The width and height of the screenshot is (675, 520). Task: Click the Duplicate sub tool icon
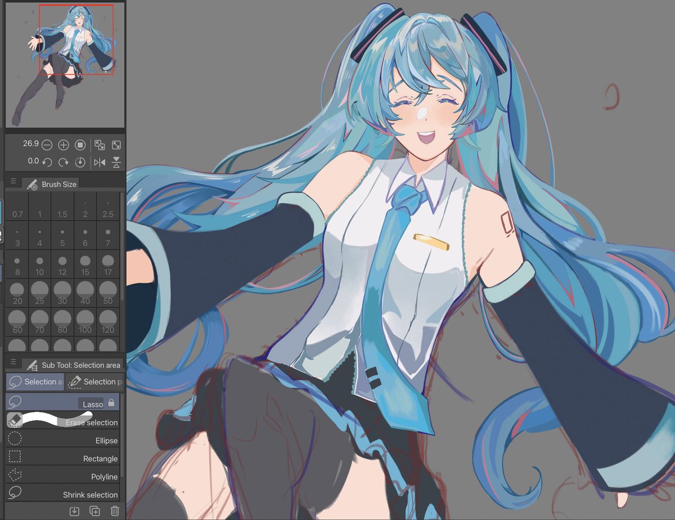coord(94,511)
